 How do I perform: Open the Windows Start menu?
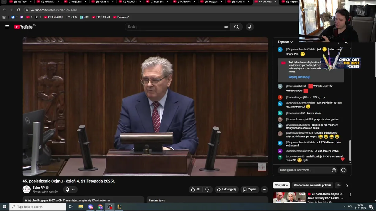(x=4, y=207)
